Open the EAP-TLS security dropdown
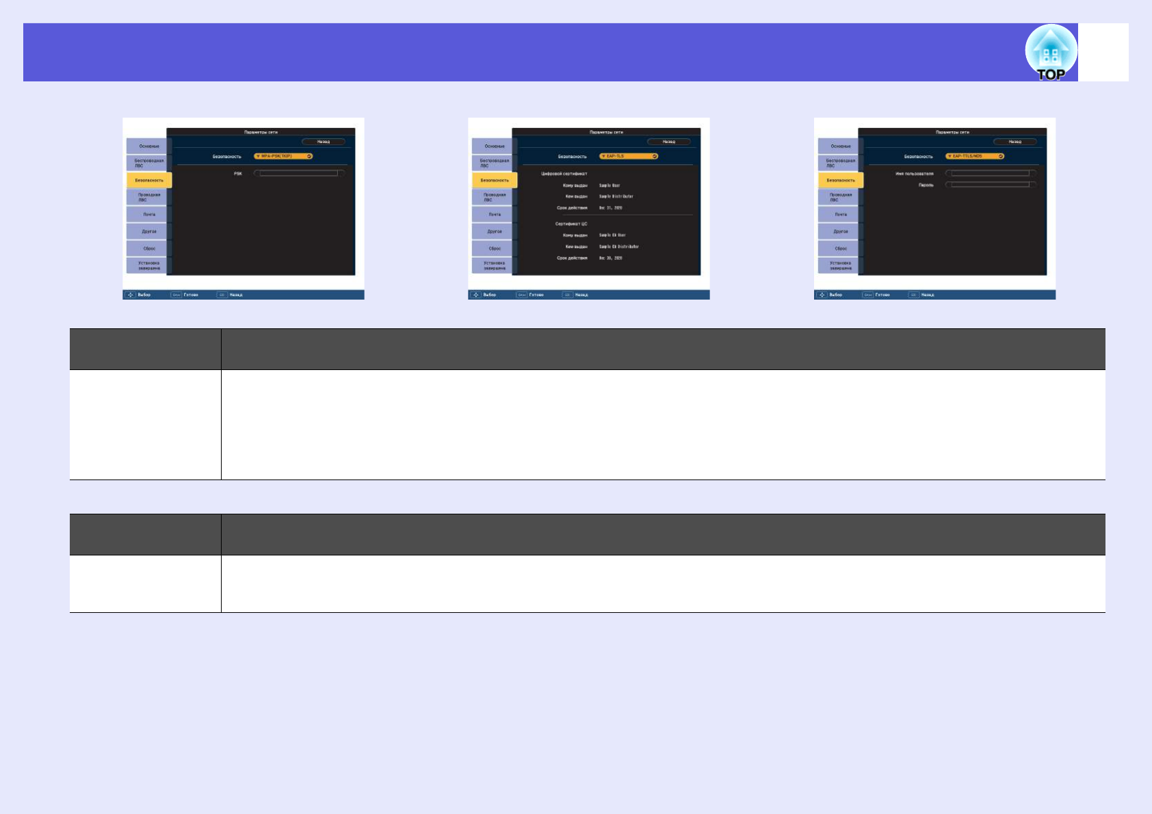Image resolution: width=1152 pixels, height=814 pixels. (x=628, y=156)
